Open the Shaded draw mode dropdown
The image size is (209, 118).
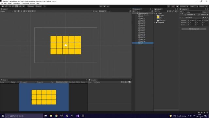tap(7, 11)
